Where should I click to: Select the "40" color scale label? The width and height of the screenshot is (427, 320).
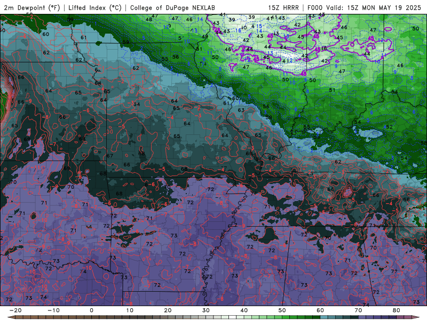(244, 310)
